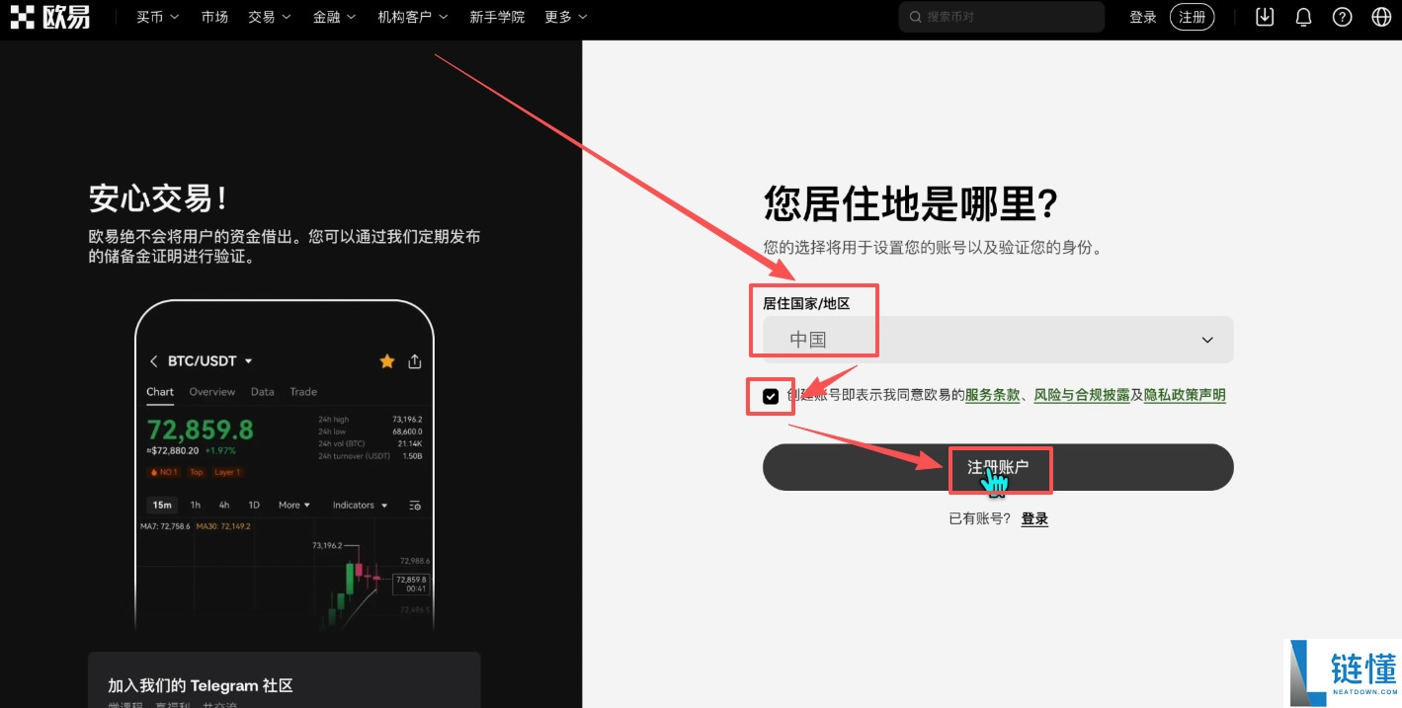Screen dimensions: 1402x708
Task: Click the back arrow beside BTC/USDT
Action: point(152,360)
